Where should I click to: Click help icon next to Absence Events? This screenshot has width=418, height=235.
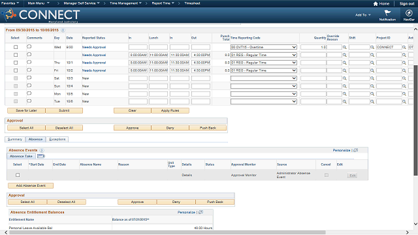(42, 150)
